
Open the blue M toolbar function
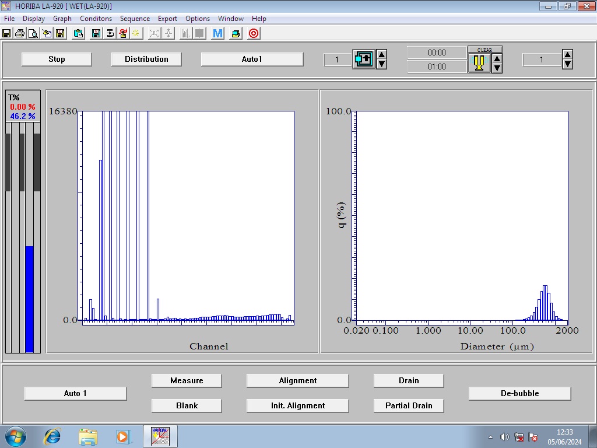(x=218, y=33)
